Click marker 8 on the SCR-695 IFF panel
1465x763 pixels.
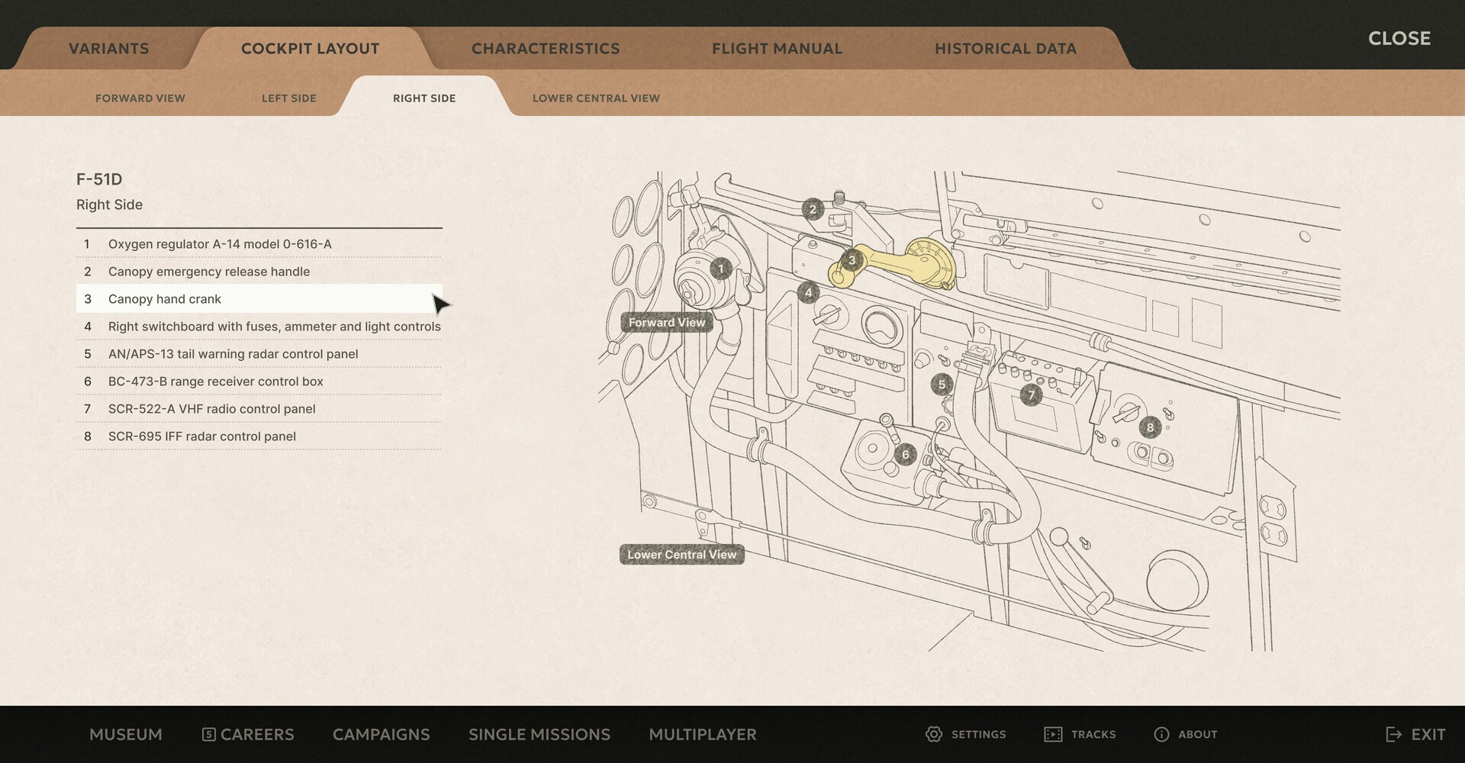coord(1150,428)
